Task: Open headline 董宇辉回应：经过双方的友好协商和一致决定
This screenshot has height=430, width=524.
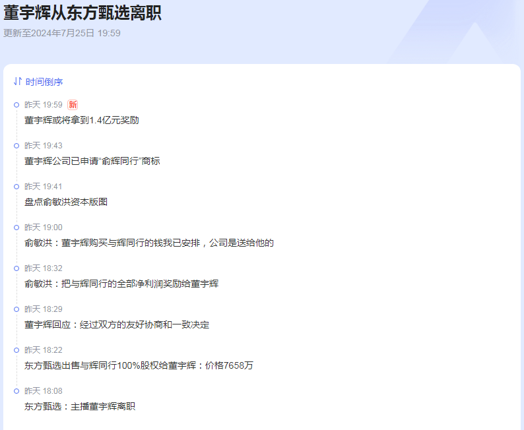Action: 117,324
